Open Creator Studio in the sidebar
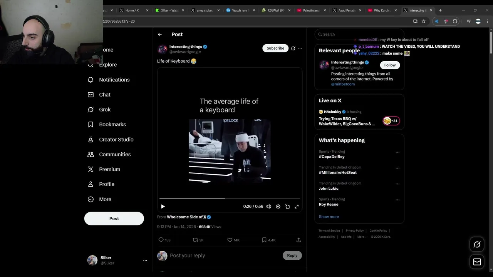 [111, 139]
